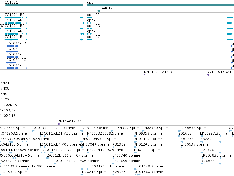Select the ESG012b.E21.2_H07.3prime EST arrow
The height and width of the screenshot is (176, 234).
tap(48, 158)
